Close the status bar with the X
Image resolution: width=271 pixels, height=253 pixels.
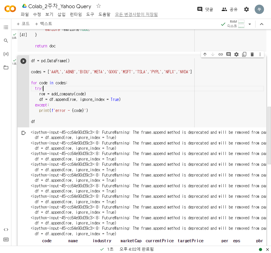(267, 250)
